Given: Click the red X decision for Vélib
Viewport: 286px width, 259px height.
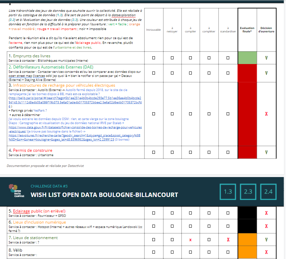Looking at the screenshot, I should 266,252.
